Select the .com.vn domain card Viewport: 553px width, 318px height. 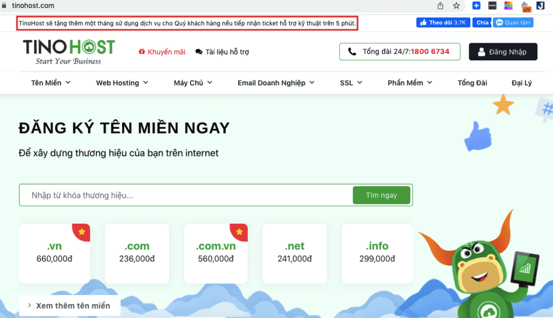coord(216,253)
